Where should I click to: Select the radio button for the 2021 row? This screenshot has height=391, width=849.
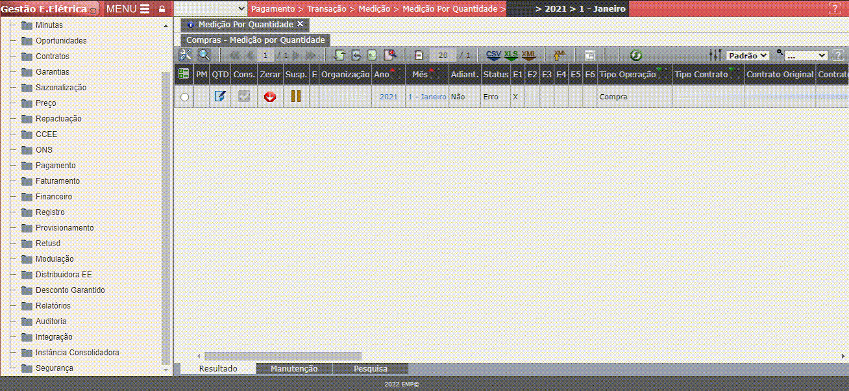pos(184,97)
